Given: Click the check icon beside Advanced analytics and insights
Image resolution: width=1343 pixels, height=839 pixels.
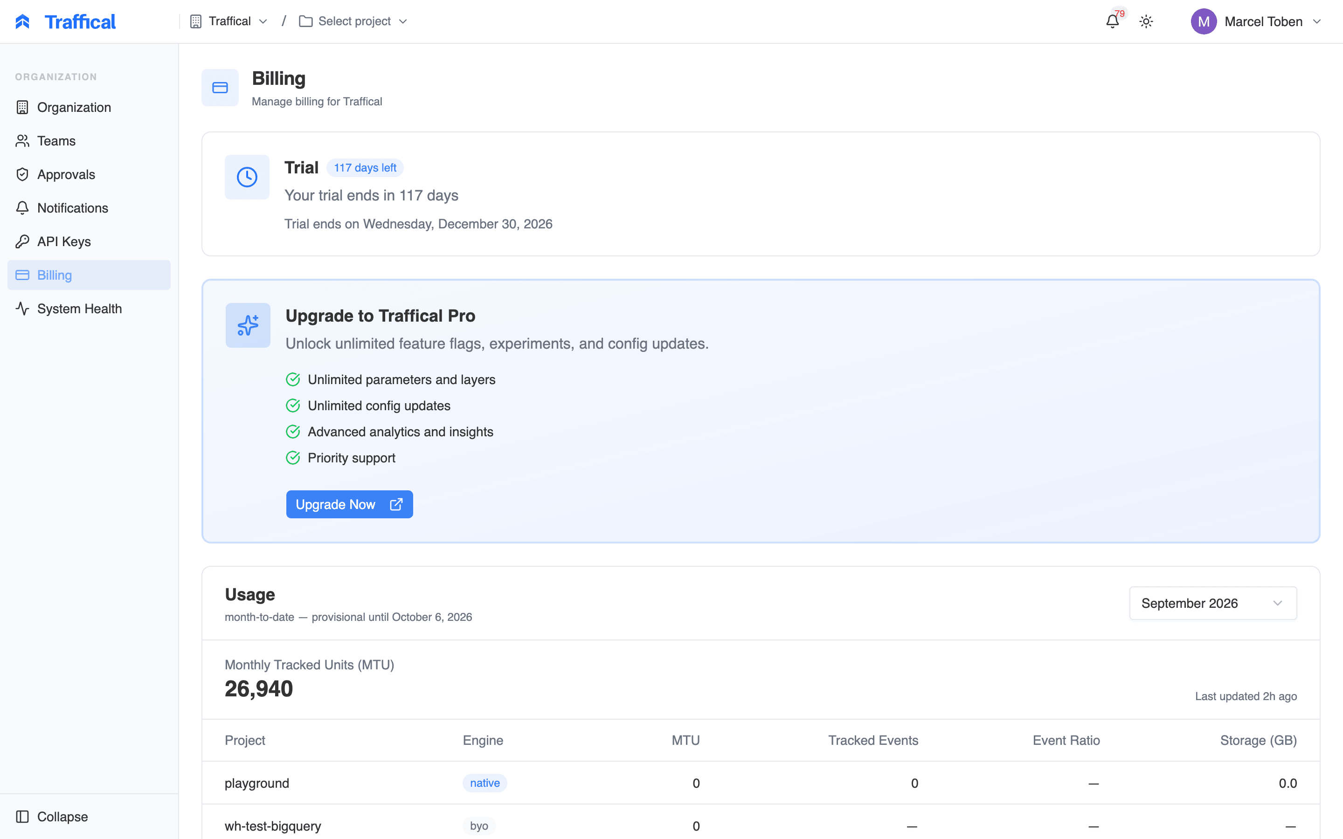Looking at the screenshot, I should pos(293,432).
